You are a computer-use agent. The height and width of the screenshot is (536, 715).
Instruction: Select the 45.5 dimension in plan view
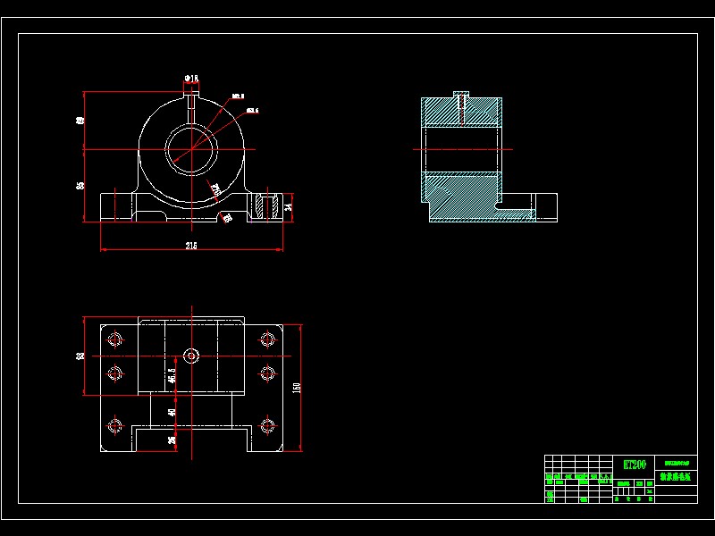click(172, 376)
